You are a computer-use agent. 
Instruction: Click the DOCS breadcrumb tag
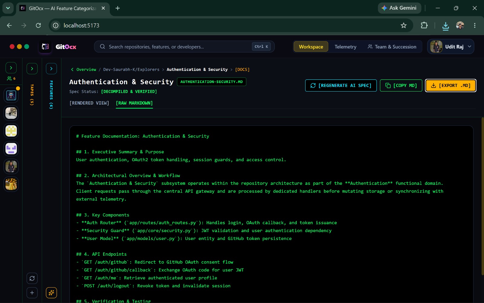242,69
